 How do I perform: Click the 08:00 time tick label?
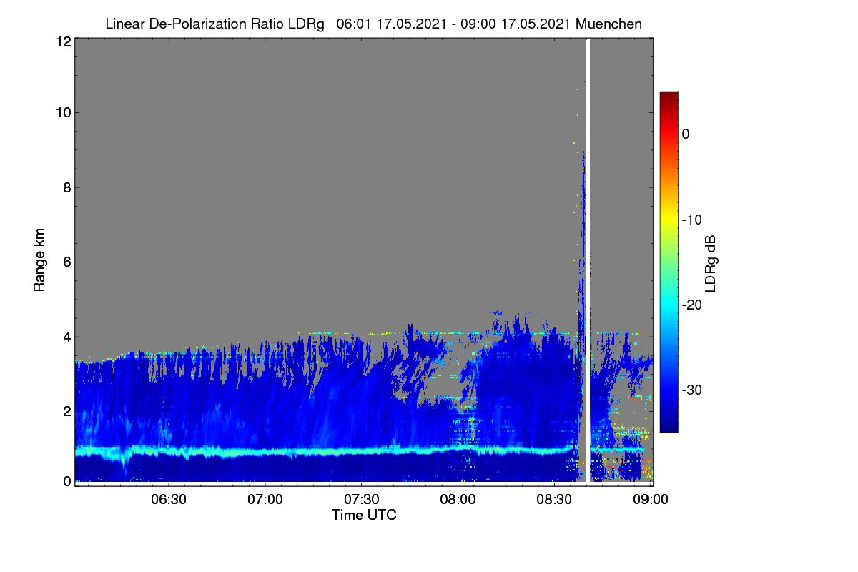[x=458, y=500]
